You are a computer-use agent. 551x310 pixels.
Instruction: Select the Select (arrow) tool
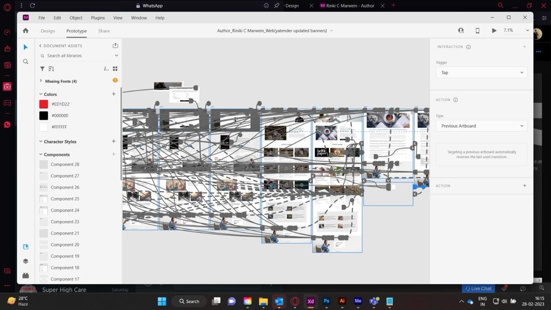(25, 47)
